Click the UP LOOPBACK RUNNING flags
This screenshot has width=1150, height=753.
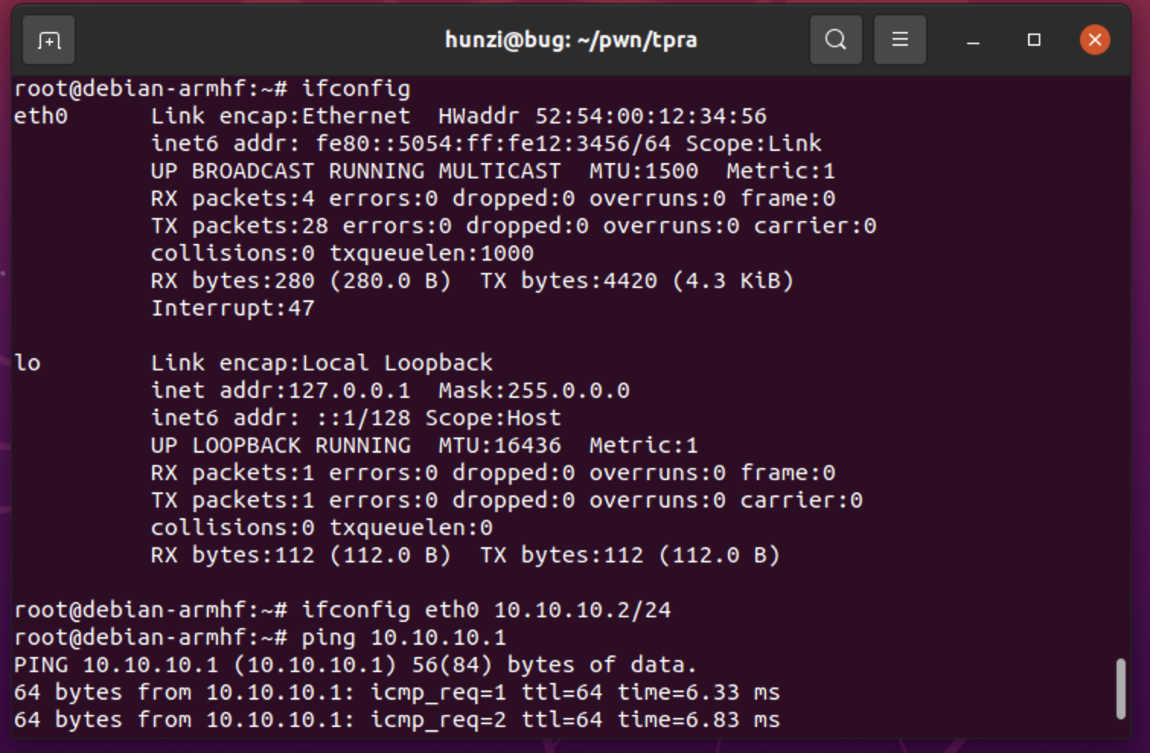280,445
